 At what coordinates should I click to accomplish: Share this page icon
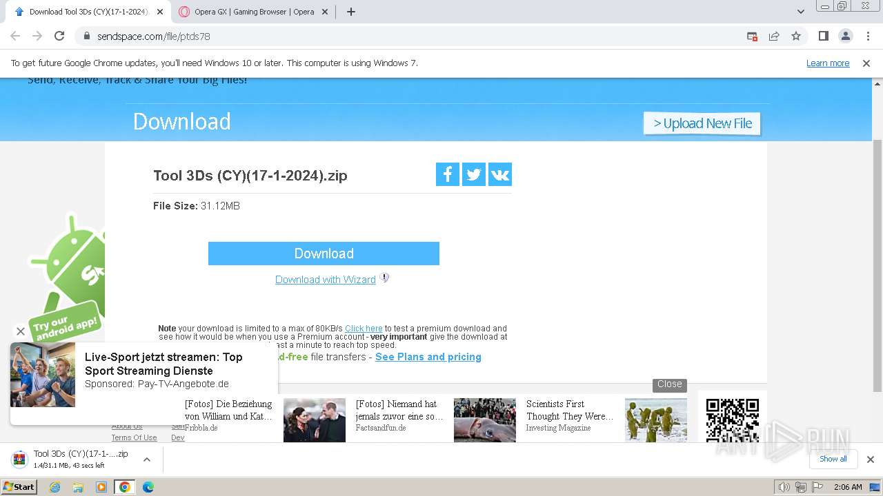pyautogui.click(x=774, y=36)
